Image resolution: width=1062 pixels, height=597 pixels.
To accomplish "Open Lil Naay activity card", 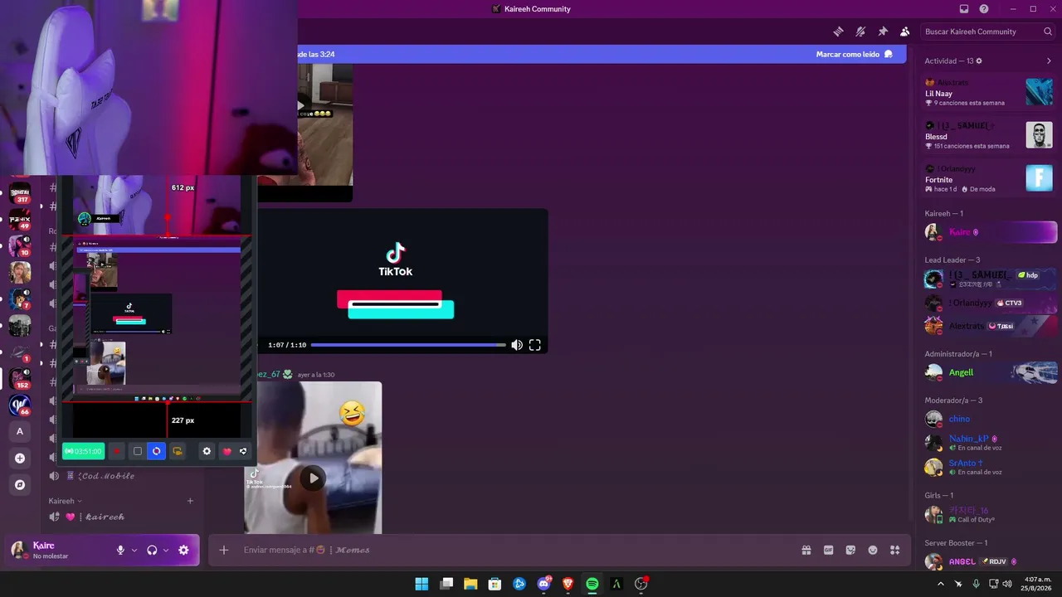I will click(x=989, y=92).
